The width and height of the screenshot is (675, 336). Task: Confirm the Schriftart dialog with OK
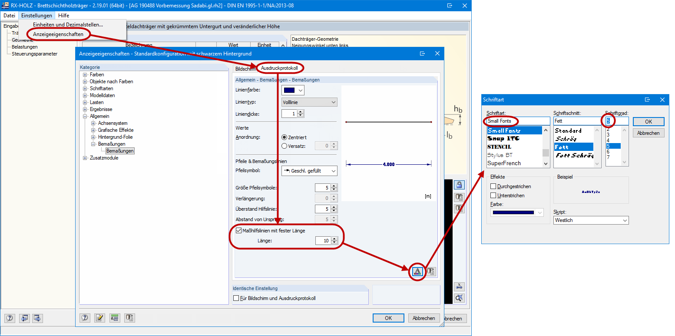pyautogui.click(x=649, y=121)
